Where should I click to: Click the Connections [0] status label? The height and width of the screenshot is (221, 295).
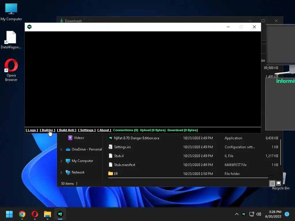tap(126, 130)
